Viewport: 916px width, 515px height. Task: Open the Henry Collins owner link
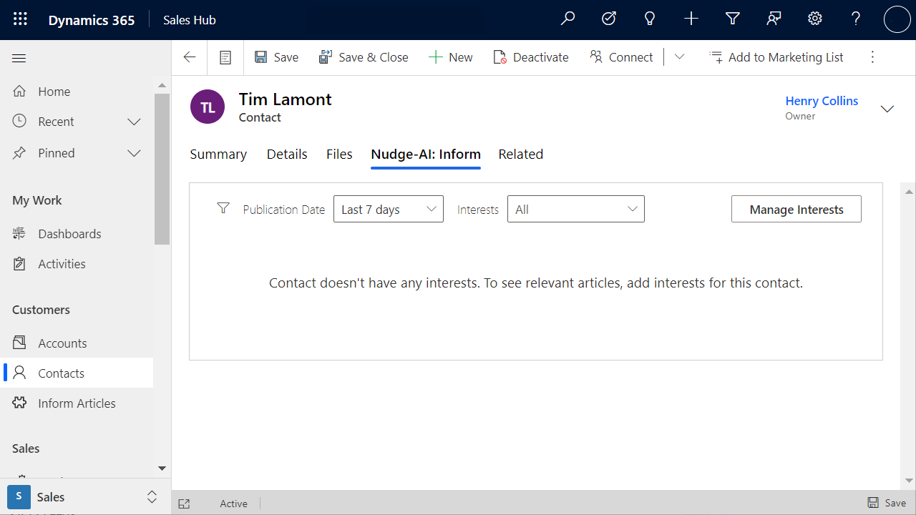[822, 101]
